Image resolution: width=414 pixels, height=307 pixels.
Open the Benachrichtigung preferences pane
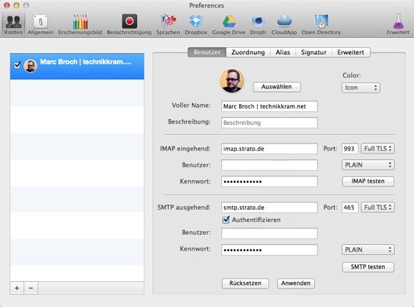coord(129,25)
